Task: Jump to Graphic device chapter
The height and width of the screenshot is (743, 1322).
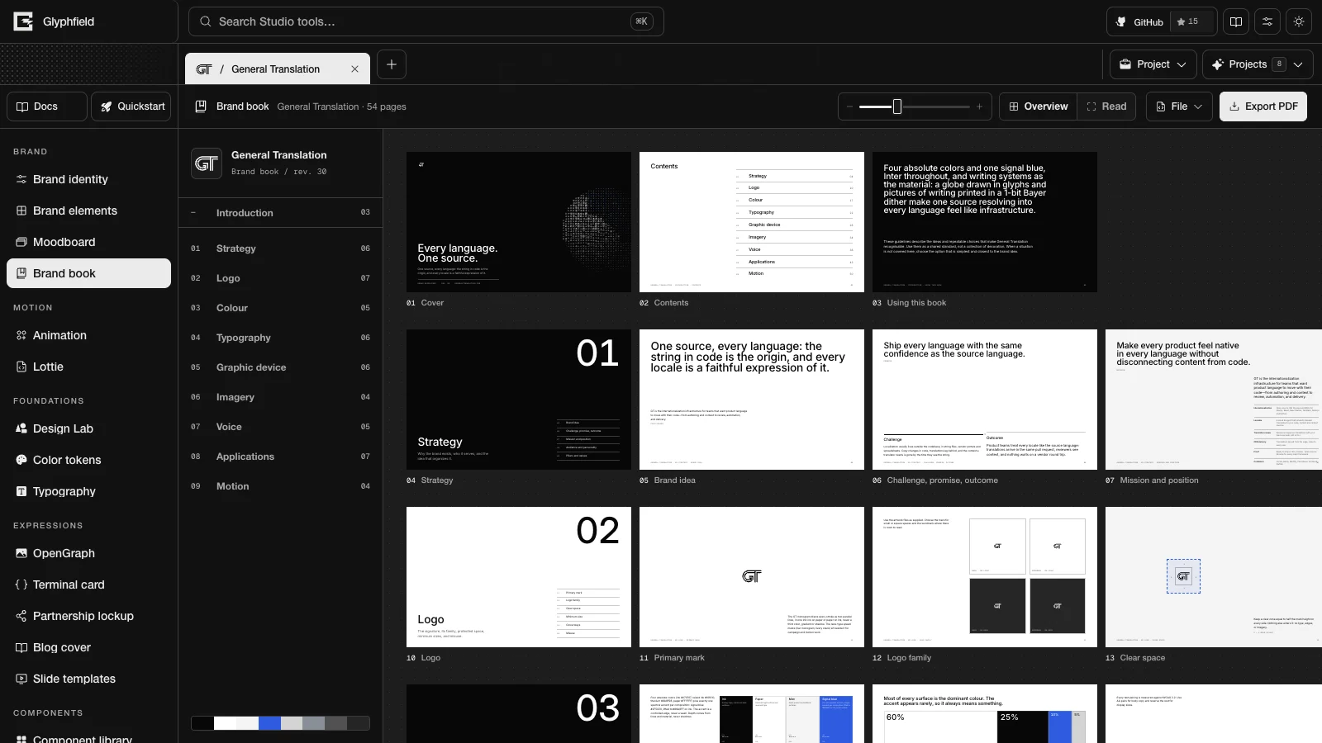Action: (280, 367)
